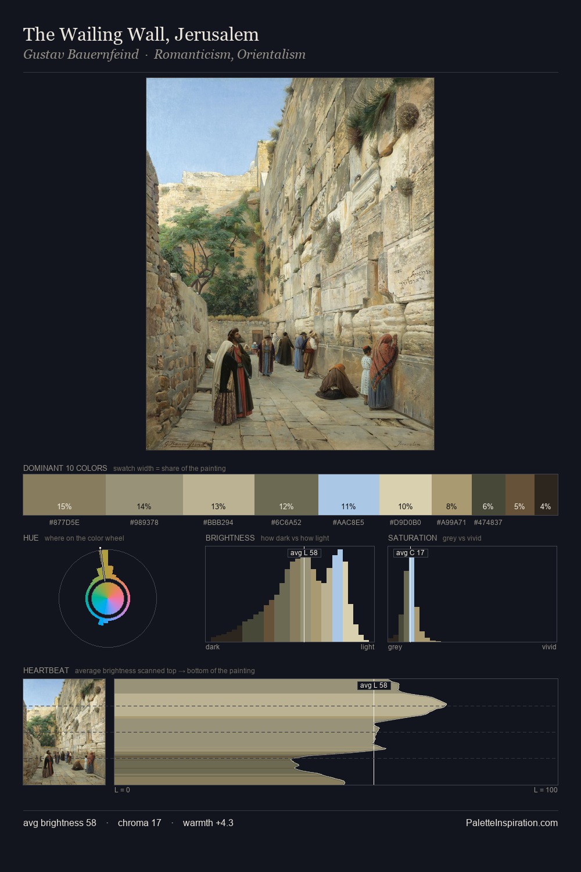Screen dimensions: 581x872
Task: Click the main painting image
Action: 290,264
